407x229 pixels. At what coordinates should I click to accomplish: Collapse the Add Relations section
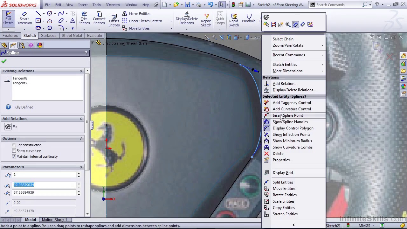pos(81,119)
